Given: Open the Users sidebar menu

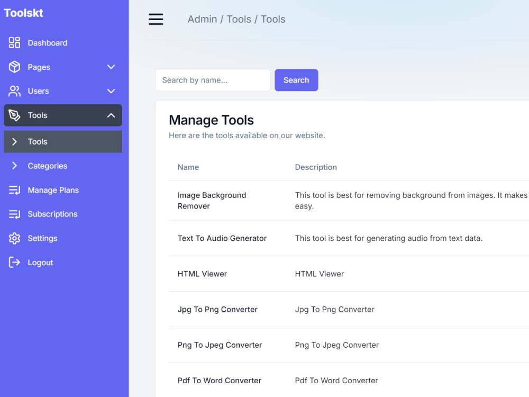Looking at the screenshot, I should click(x=63, y=91).
